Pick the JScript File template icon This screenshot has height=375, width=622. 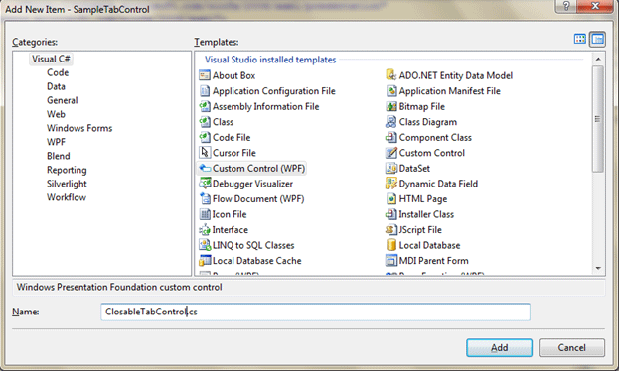(x=391, y=230)
